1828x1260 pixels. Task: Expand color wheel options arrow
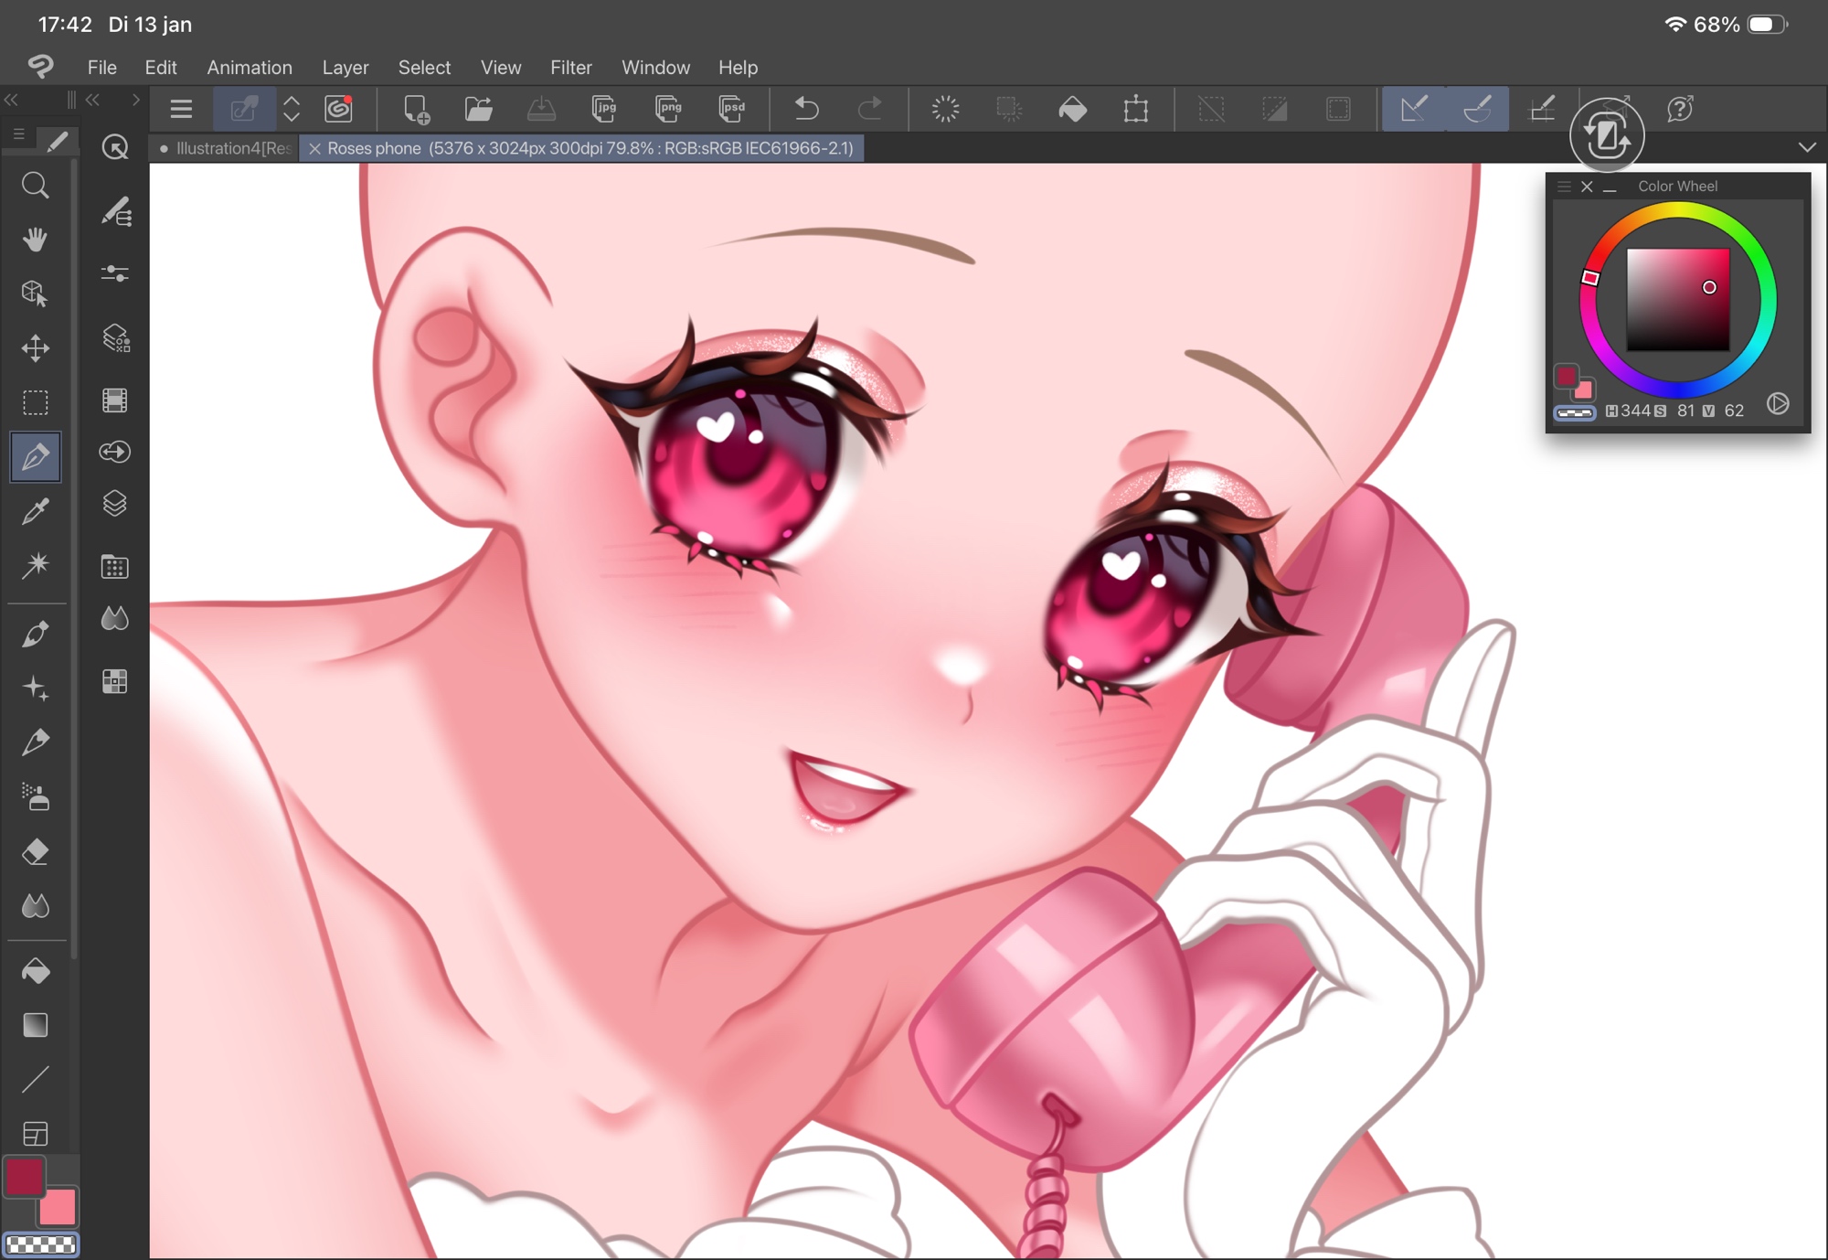(x=1778, y=403)
